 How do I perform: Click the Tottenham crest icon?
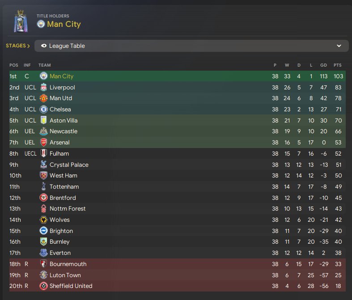point(43,186)
